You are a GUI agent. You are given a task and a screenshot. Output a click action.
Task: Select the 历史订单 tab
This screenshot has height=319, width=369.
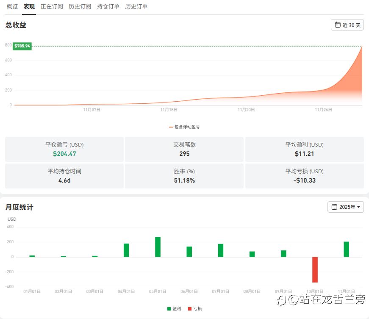tap(136, 7)
